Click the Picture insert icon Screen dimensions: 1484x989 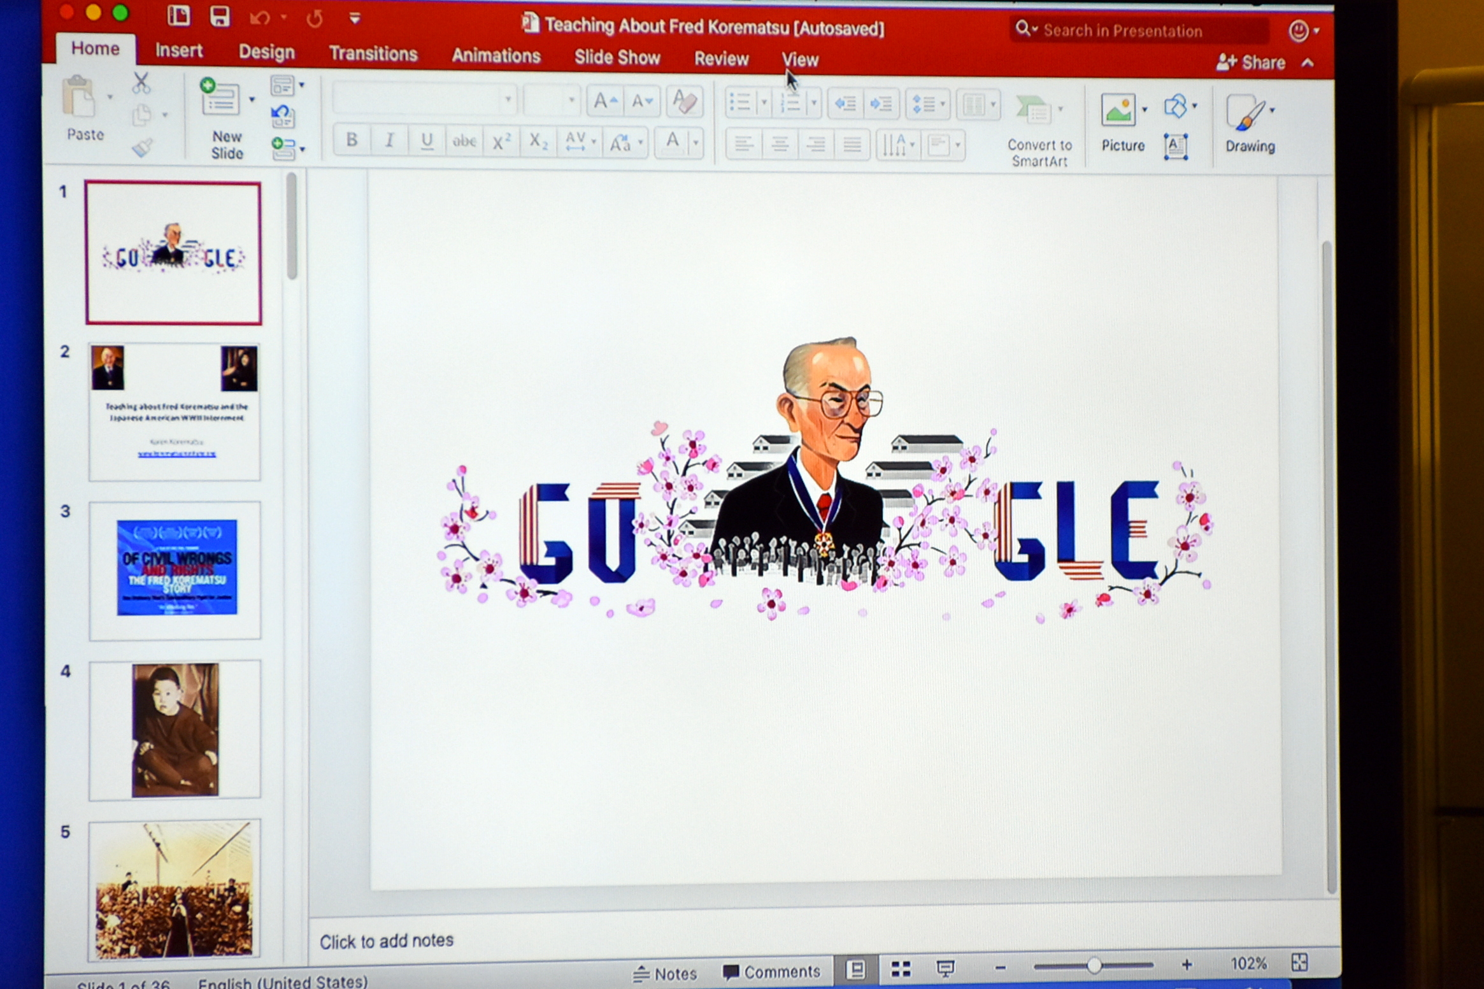tap(1118, 111)
